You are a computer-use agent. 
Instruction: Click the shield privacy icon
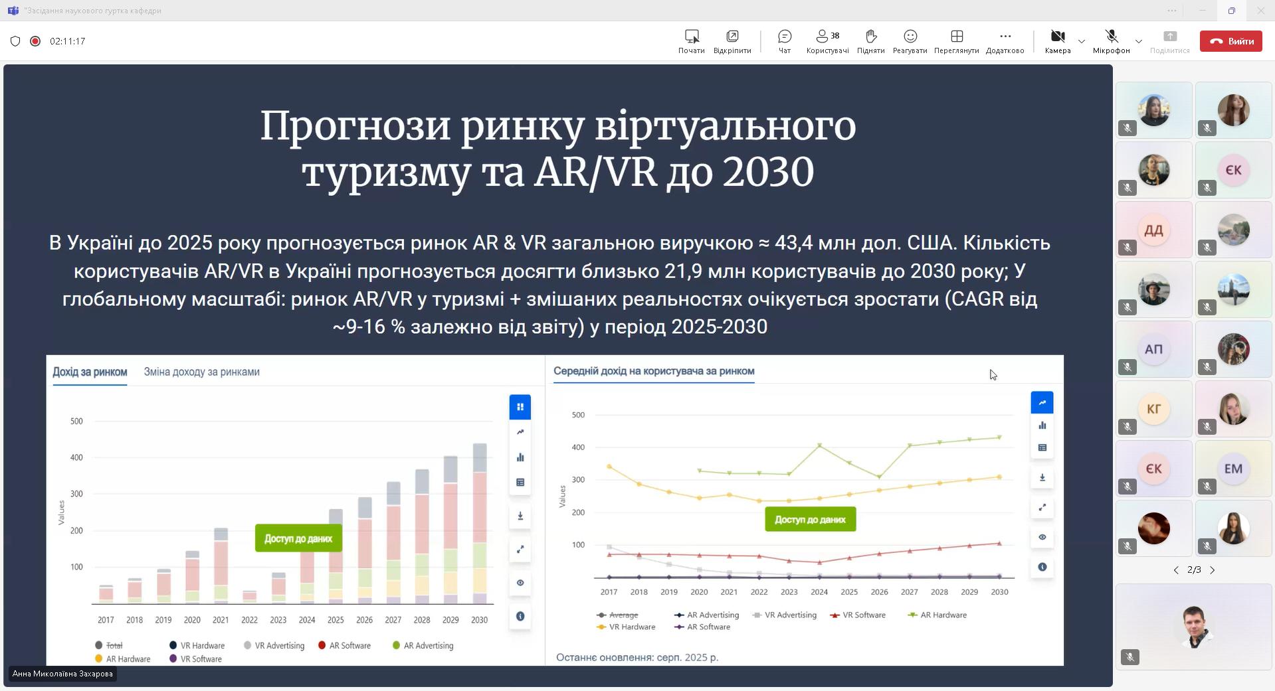(x=15, y=41)
